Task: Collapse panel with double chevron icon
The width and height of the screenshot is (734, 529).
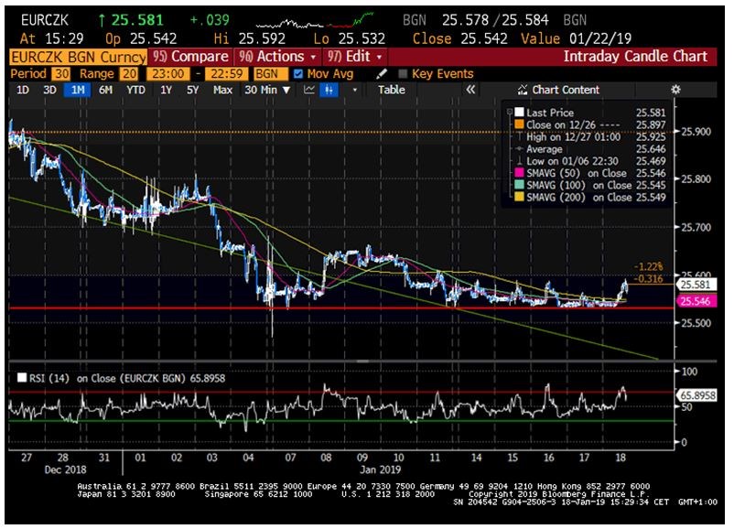Action: pos(471,90)
